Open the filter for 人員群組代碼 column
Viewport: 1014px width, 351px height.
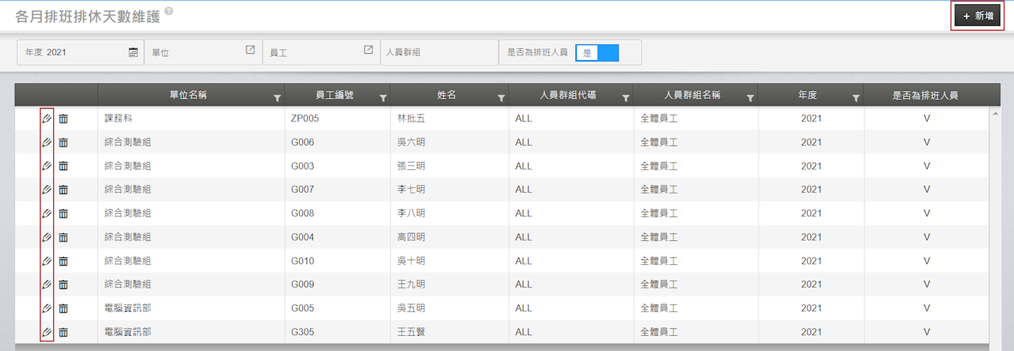pos(626,98)
